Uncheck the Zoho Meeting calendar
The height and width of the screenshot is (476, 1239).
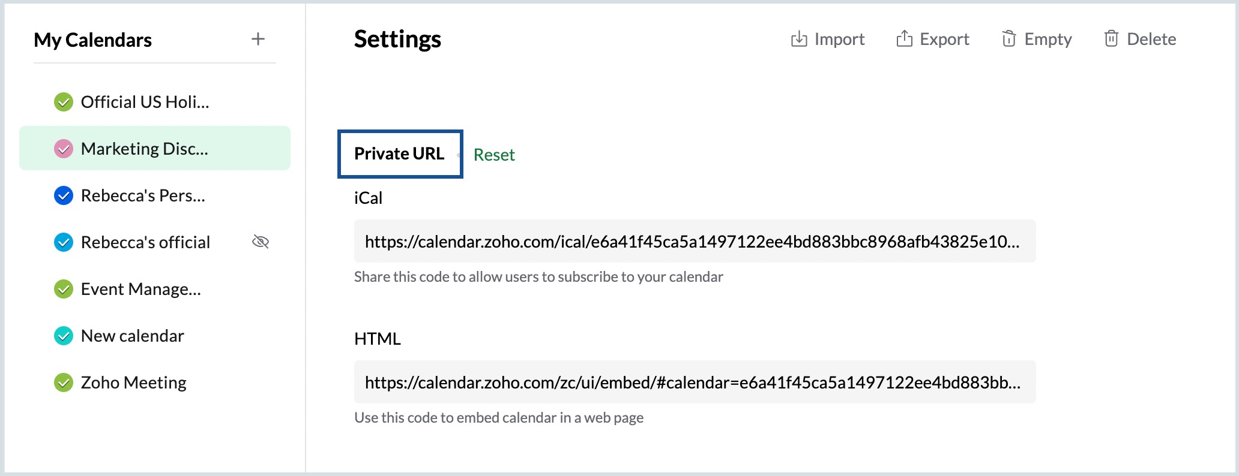click(x=64, y=382)
